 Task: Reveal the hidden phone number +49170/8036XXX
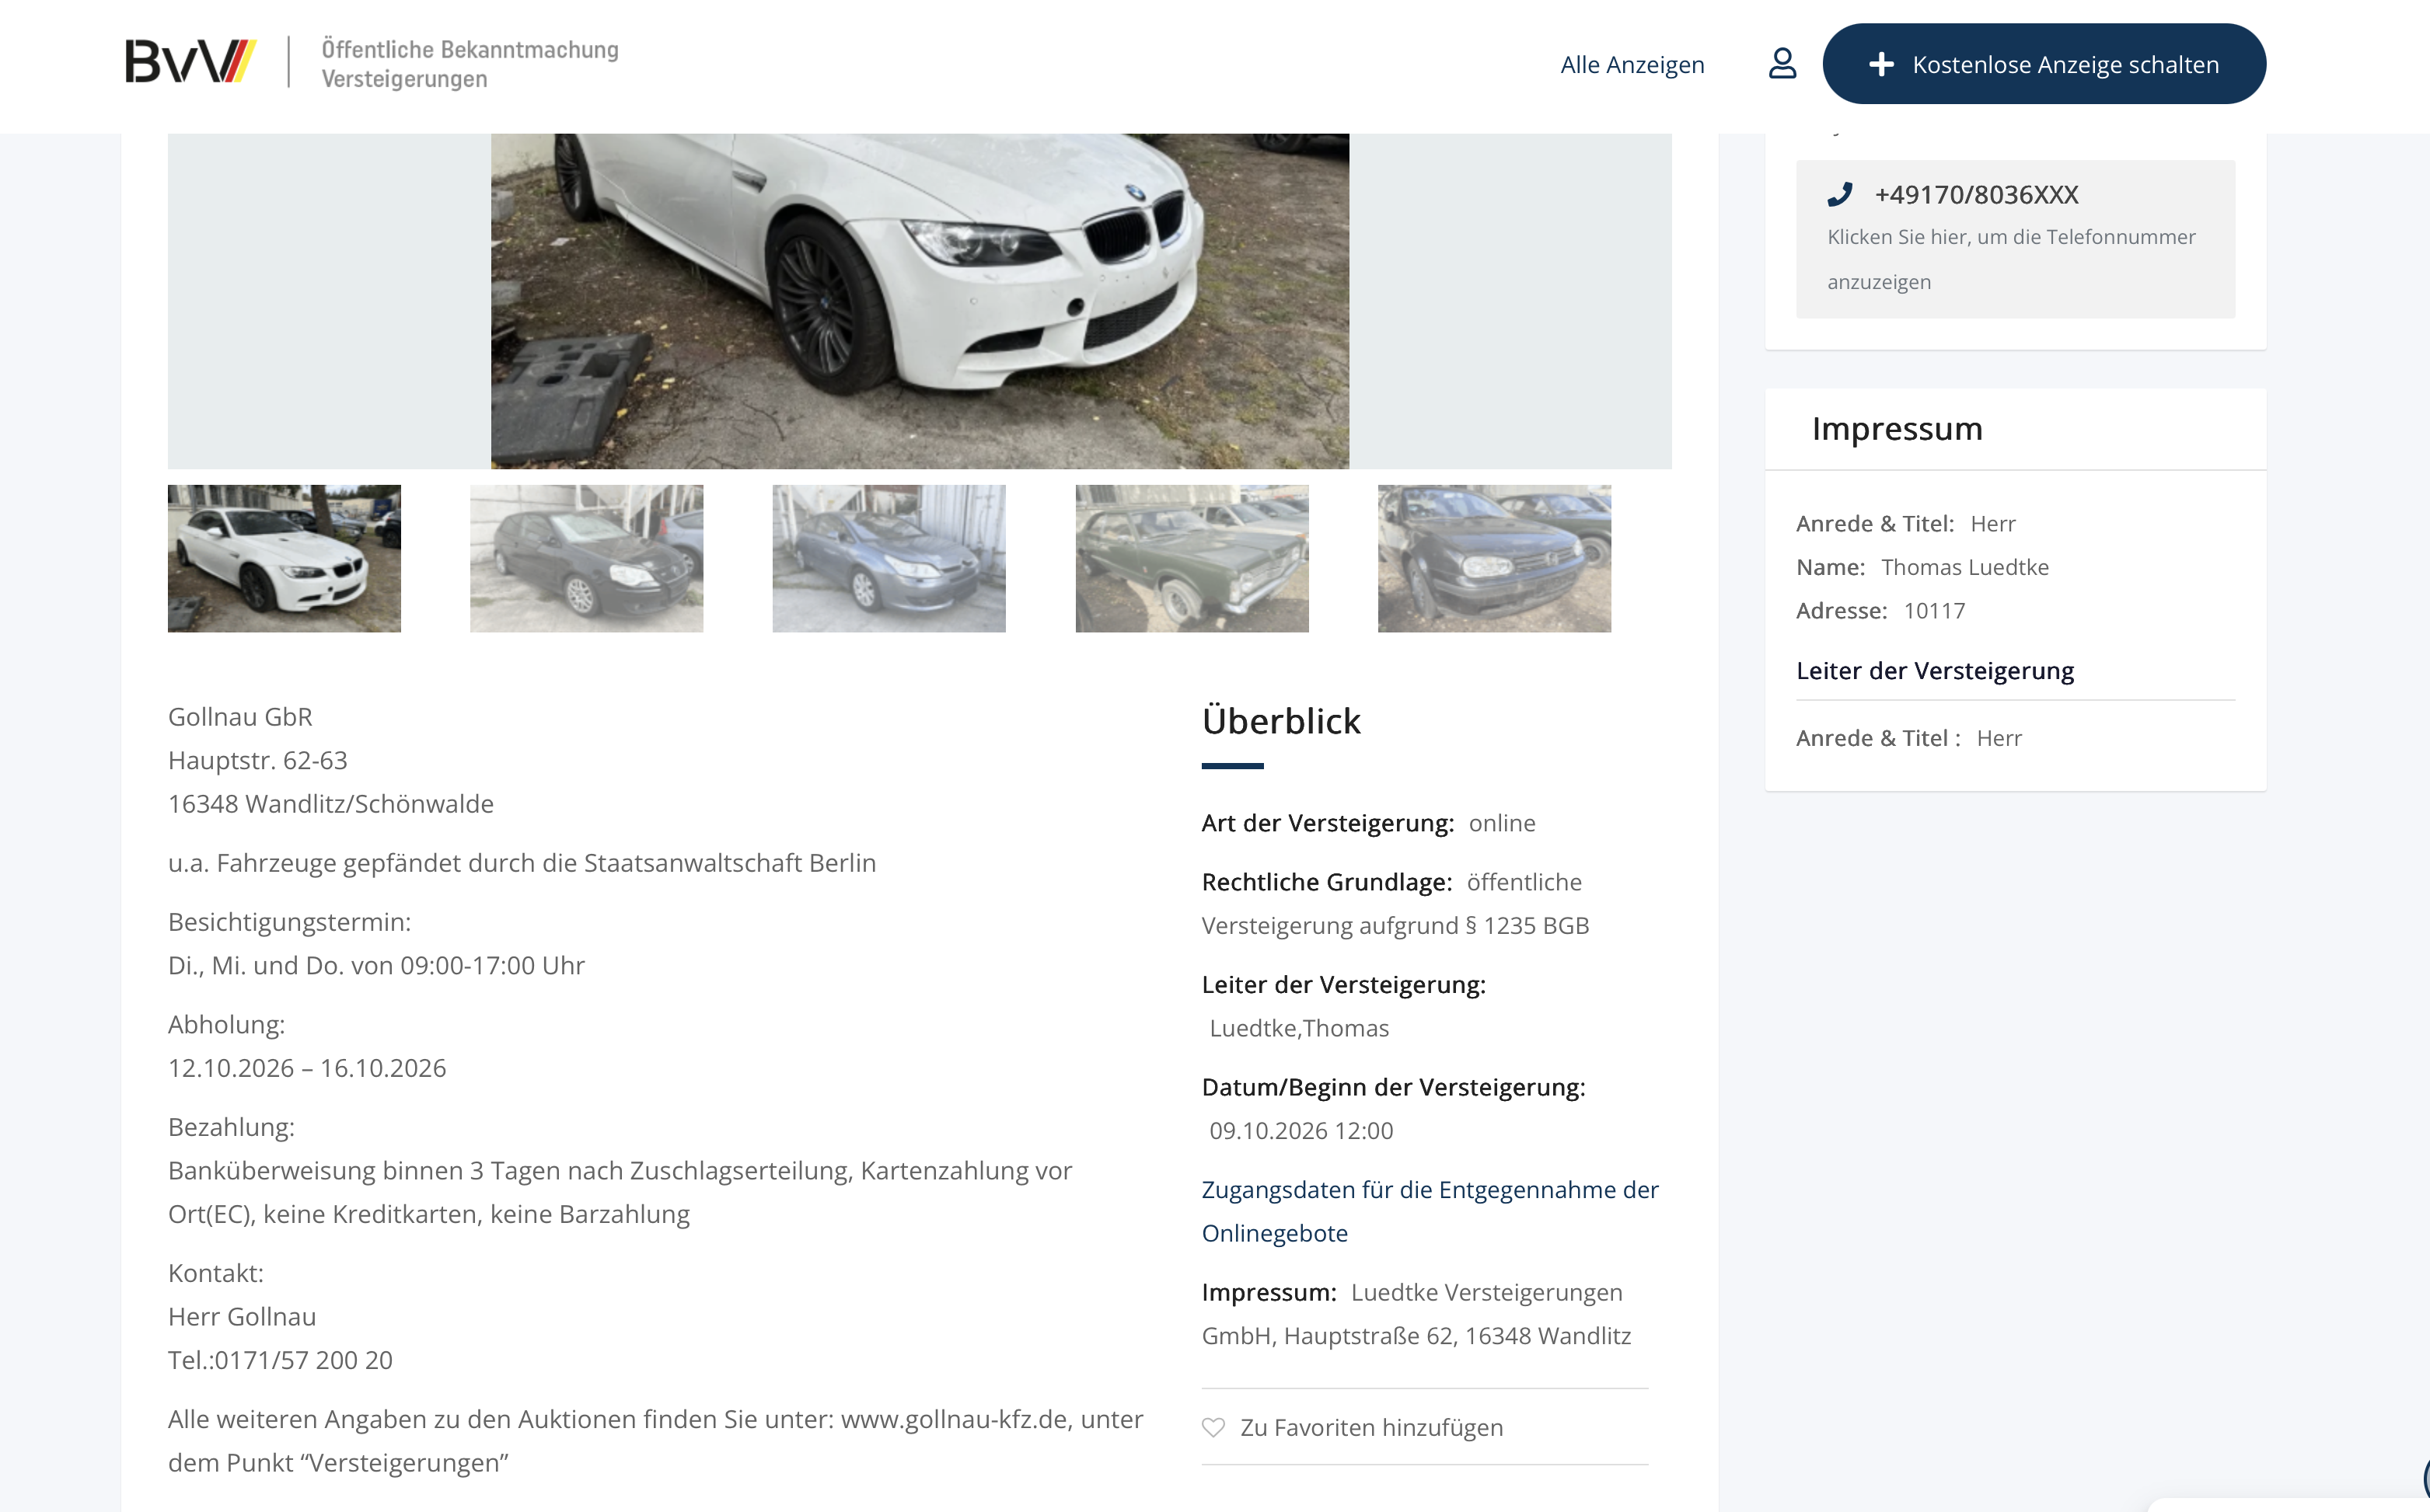(2015, 239)
